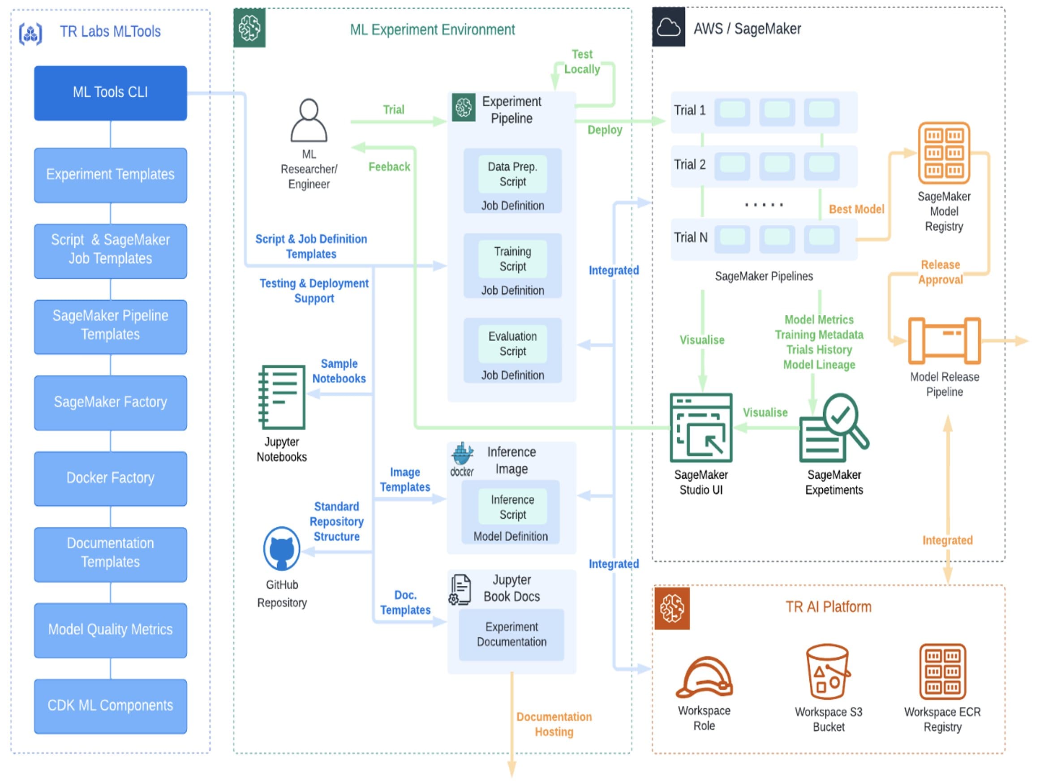The image size is (1040, 782).
Task: Click the Experiment Documentation box
Action: pyautogui.click(x=511, y=634)
